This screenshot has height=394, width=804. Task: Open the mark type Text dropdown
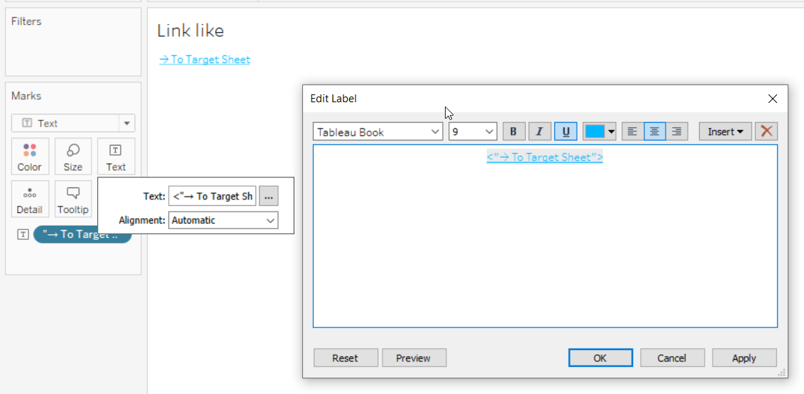[73, 123]
